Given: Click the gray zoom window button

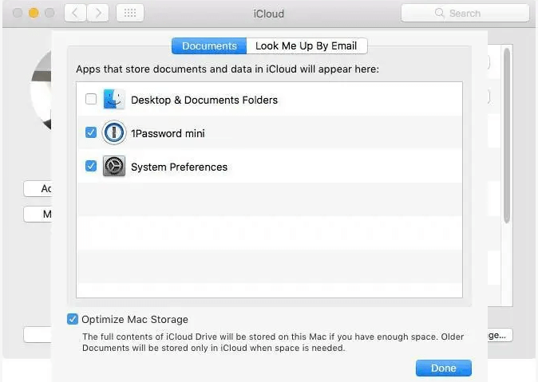Looking at the screenshot, I should [x=49, y=14].
